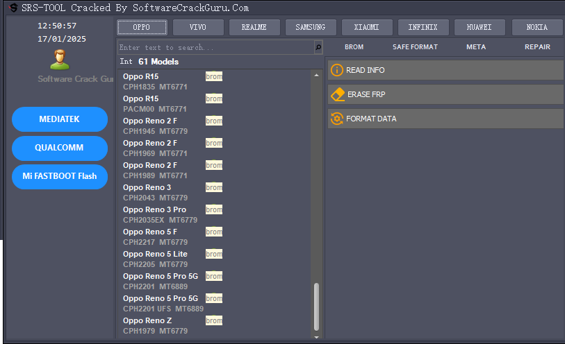Image resolution: width=565 pixels, height=344 pixels.
Task: Click the ERASE FRP button
Action: pos(445,94)
